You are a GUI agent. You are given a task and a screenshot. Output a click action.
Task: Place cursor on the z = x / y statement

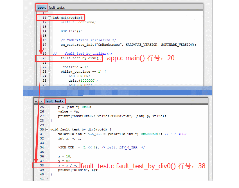68,165
